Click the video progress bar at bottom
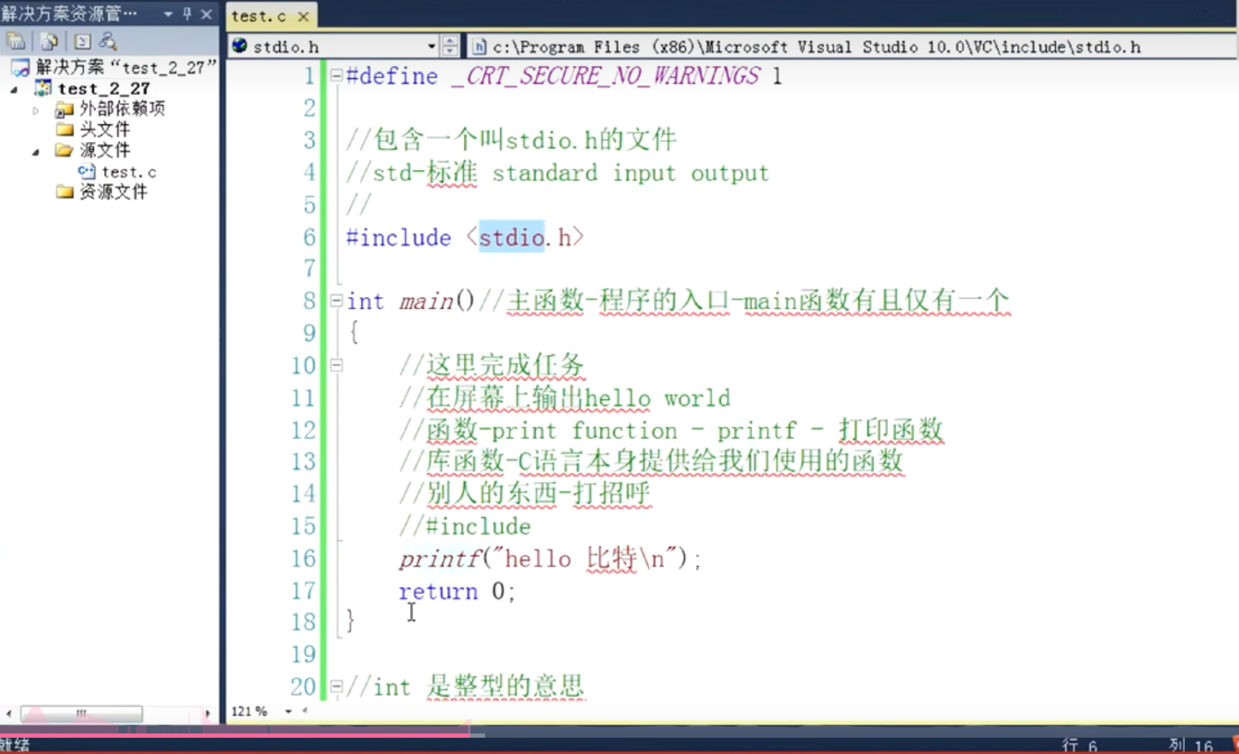 point(619,733)
